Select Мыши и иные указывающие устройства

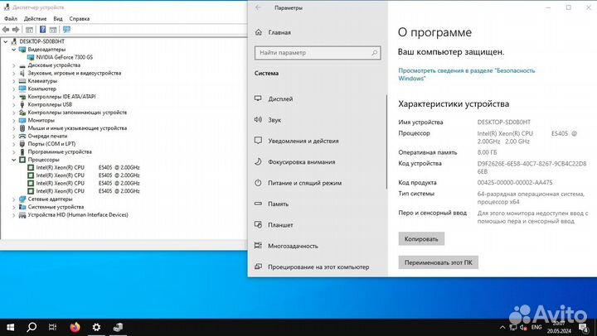pos(77,128)
